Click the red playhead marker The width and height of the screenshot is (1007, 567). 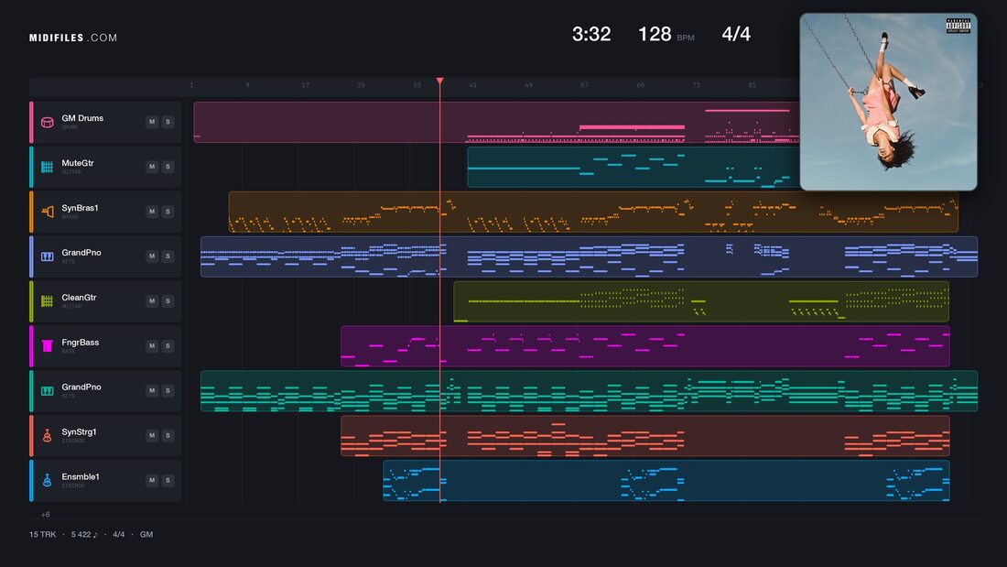[440, 81]
